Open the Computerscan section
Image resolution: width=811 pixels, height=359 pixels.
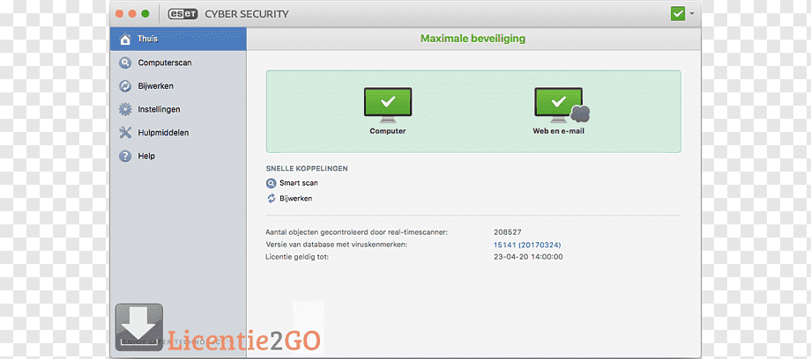click(178, 63)
